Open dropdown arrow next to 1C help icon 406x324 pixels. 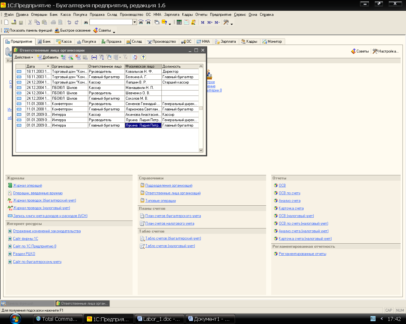[170, 24]
